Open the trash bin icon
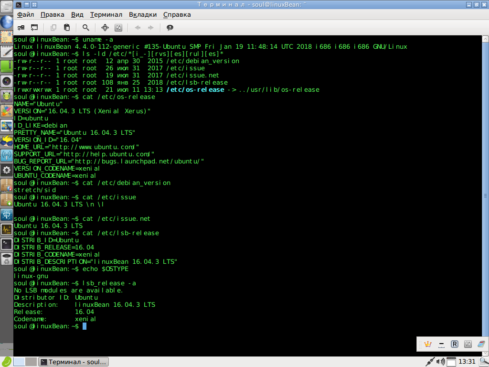489x367 pixels. 6,259
